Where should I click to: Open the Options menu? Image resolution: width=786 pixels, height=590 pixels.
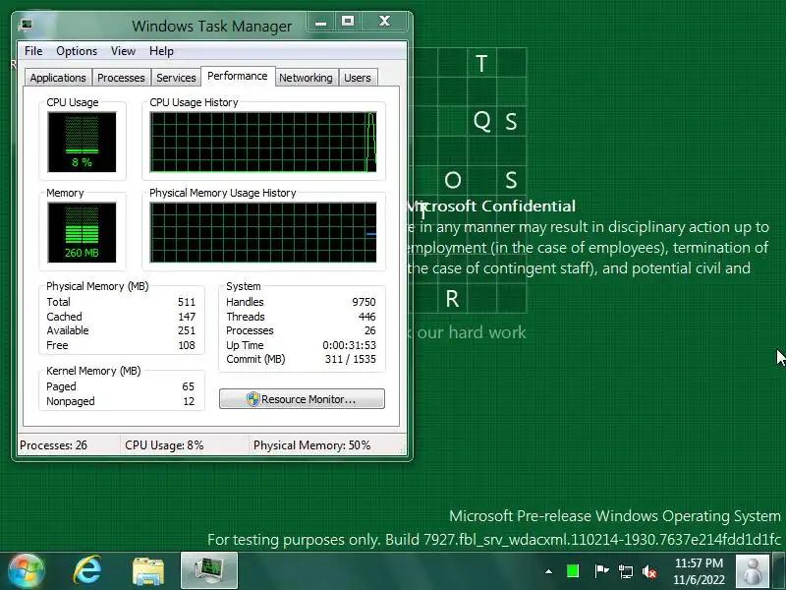point(77,51)
